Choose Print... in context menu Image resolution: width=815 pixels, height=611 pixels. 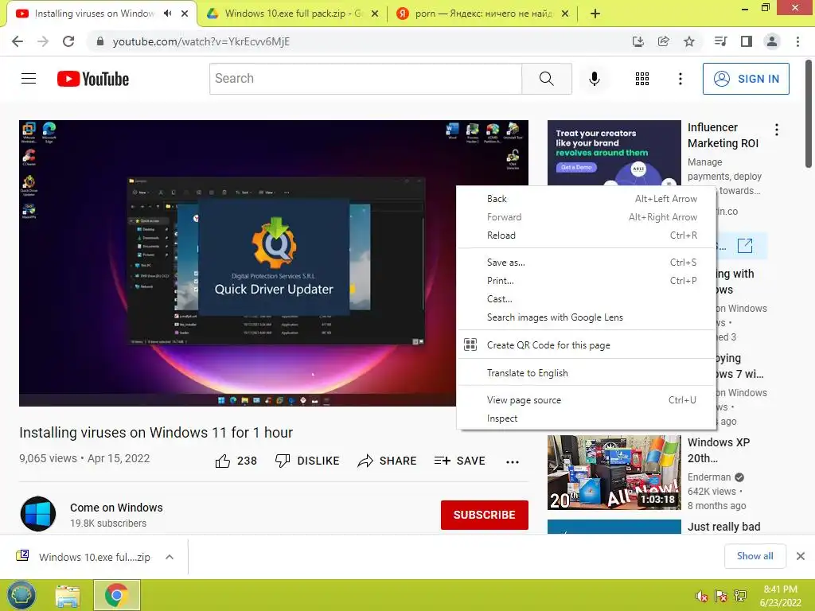tap(587, 281)
